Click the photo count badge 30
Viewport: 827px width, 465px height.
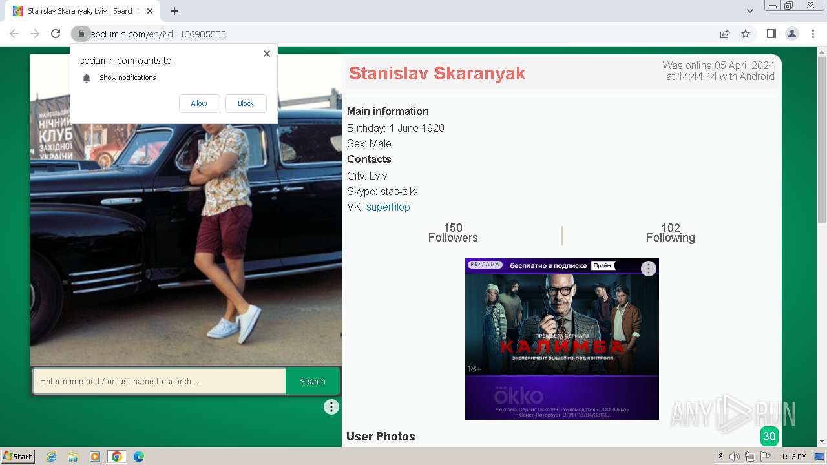coord(769,437)
